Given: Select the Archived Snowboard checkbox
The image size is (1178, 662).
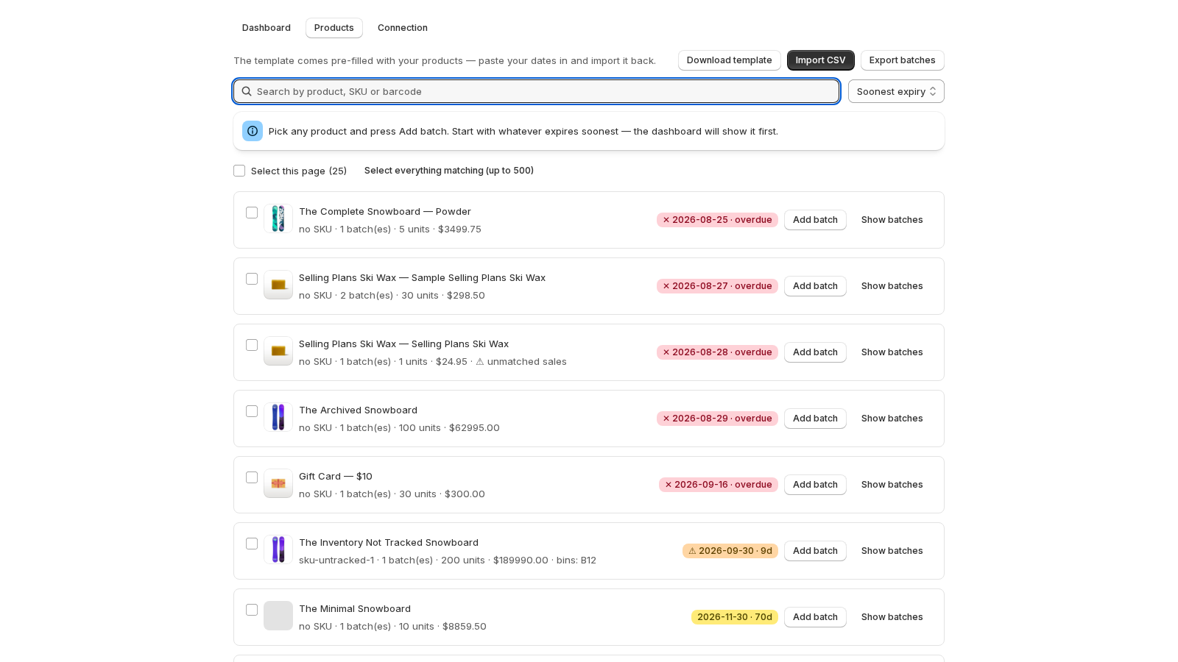Looking at the screenshot, I should [252, 411].
